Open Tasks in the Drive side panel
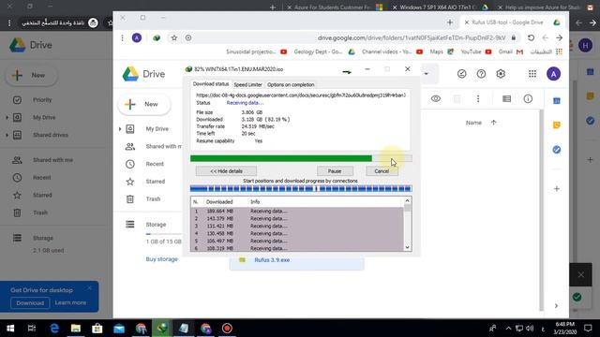600x337 pixels. pos(557,150)
